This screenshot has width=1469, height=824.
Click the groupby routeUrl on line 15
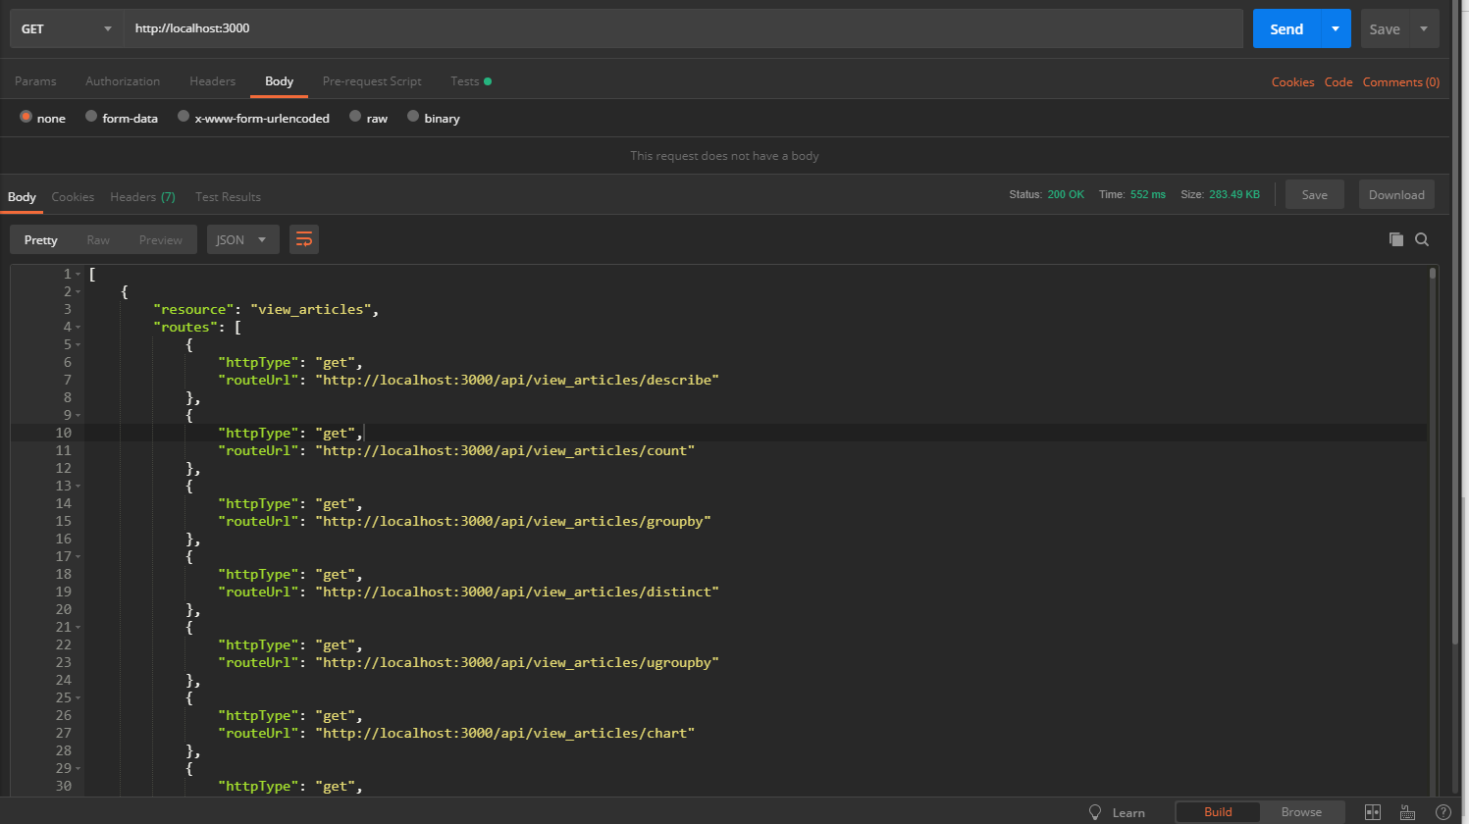[513, 521]
